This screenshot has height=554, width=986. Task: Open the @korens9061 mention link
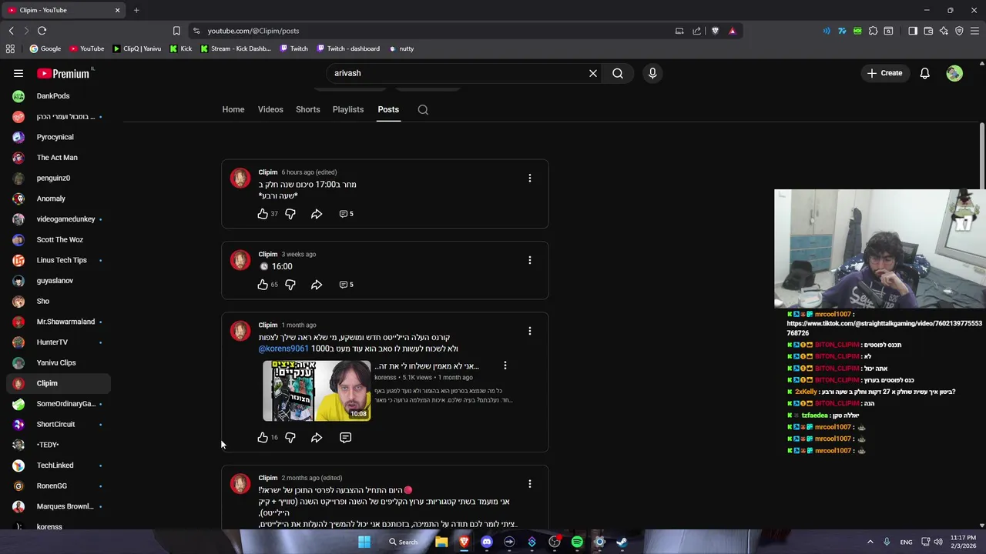pyautogui.click(x=283, y=349)
